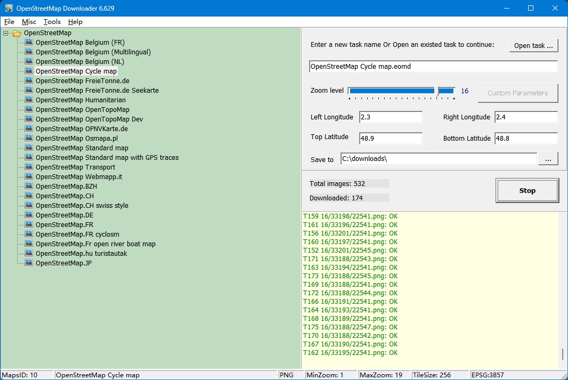
Task: Select OpenStreetMap Standard map entry
Action: click(x=82, y=148)
